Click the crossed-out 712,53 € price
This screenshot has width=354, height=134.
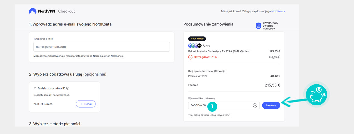(274, 57)
